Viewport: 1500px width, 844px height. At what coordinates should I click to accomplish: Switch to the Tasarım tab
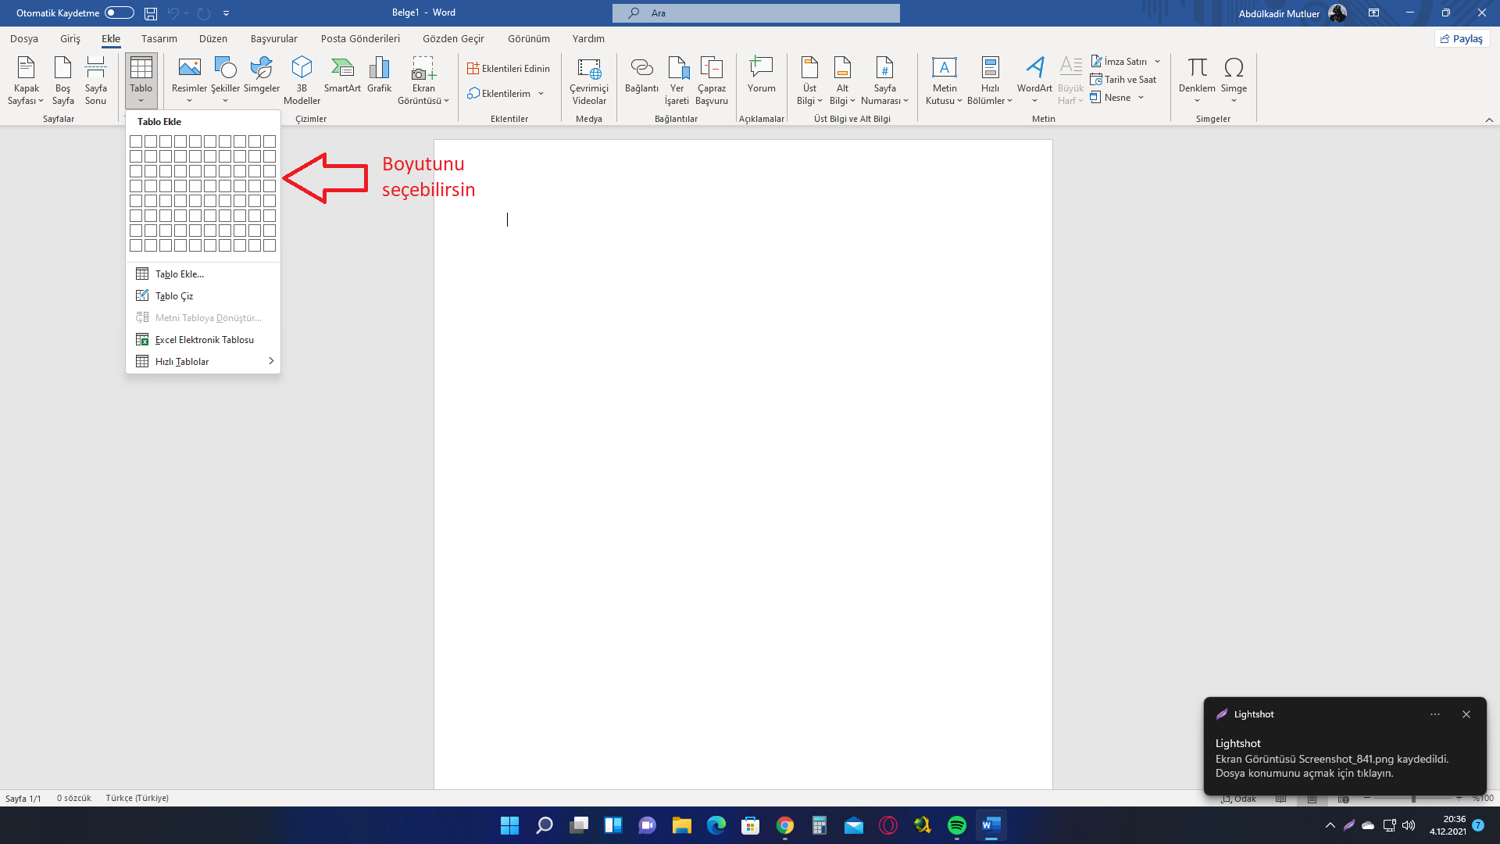point(159,38)
